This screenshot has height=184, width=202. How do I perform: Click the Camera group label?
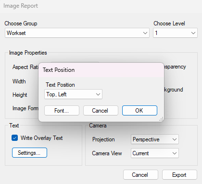[98, 126]
